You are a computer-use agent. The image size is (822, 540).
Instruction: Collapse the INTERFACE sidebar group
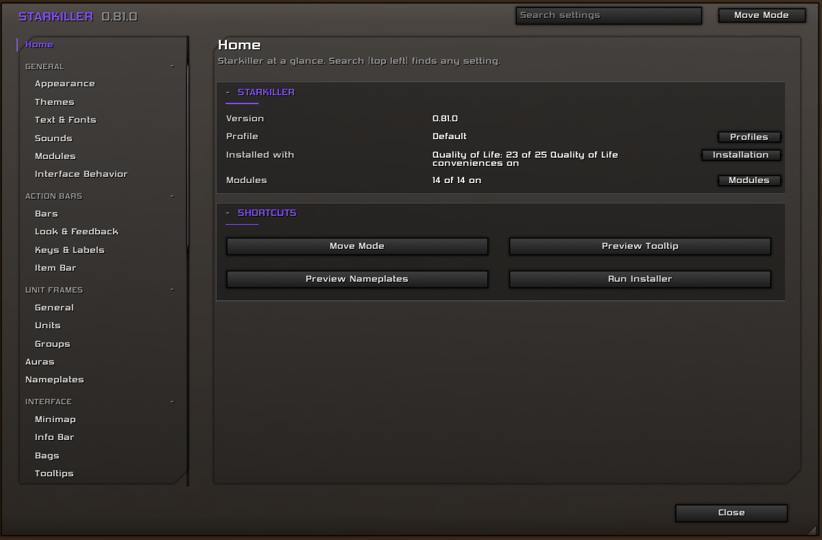pos(172,402)
